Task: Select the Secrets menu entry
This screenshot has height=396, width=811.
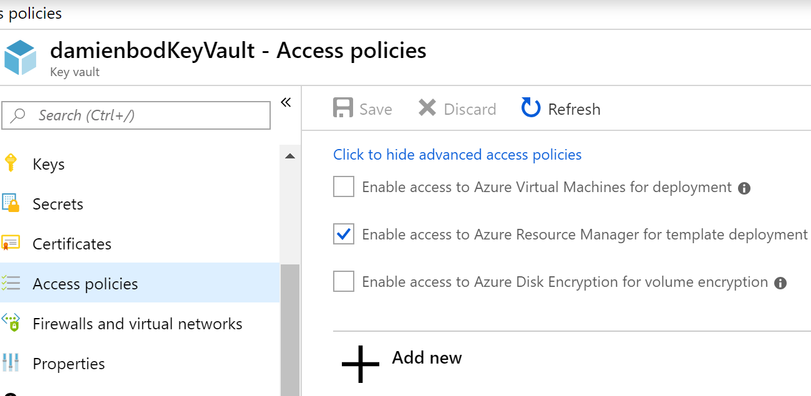Action: tap(57, 203)
